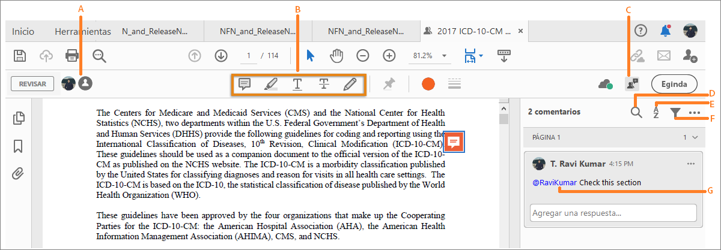This screenshot has width=721, height=250.
Task: Upload file to cloud icon
Action: (x=46, y=56)
